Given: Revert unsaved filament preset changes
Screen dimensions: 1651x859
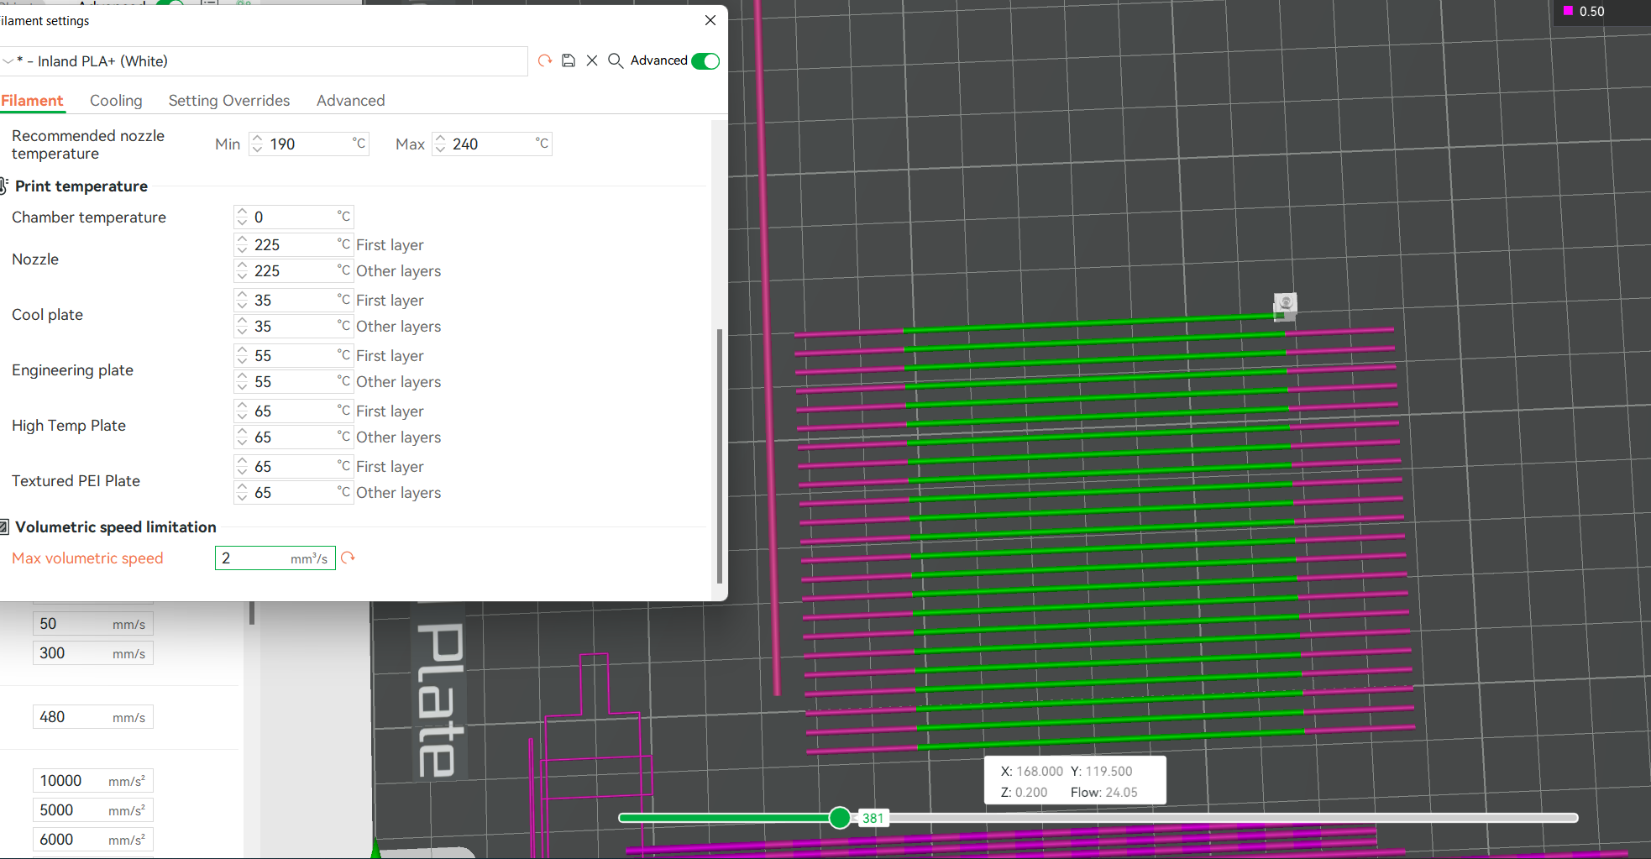Looking at the screenshot, I should click(544, 60).
